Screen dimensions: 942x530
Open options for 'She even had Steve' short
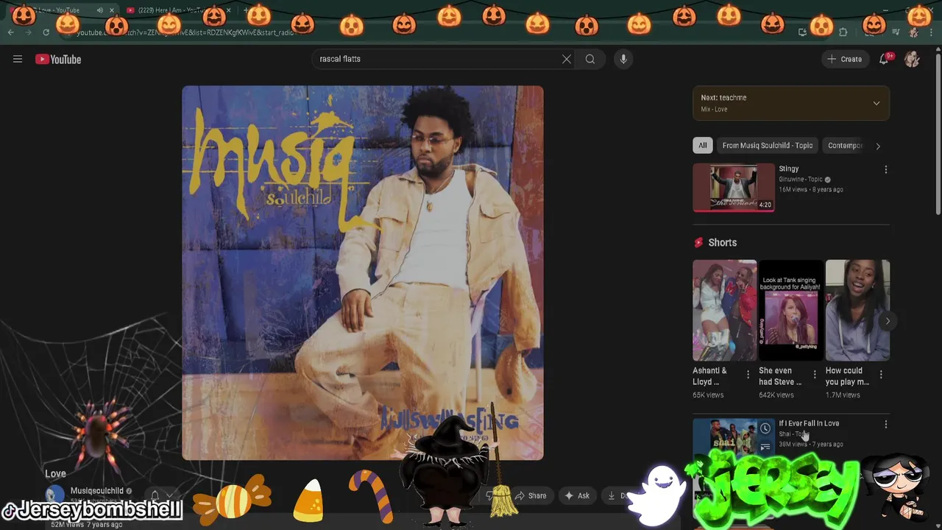pos(815,375)
